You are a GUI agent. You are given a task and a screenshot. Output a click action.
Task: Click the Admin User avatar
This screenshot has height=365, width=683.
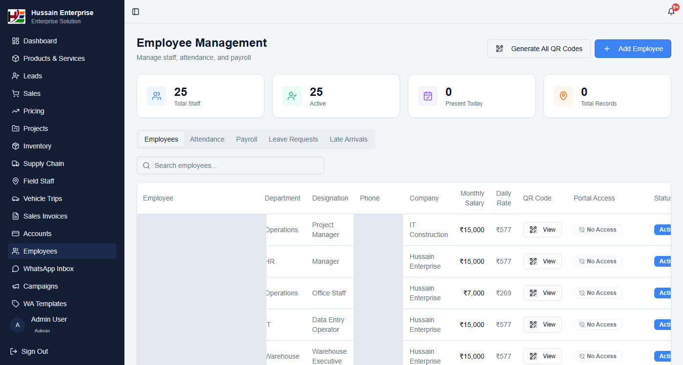coord(18,325)
